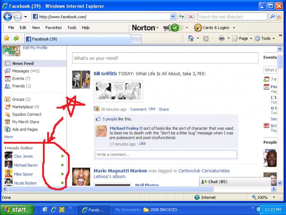Go to the Home page icon
286x215 pixels.
point(191,38)
